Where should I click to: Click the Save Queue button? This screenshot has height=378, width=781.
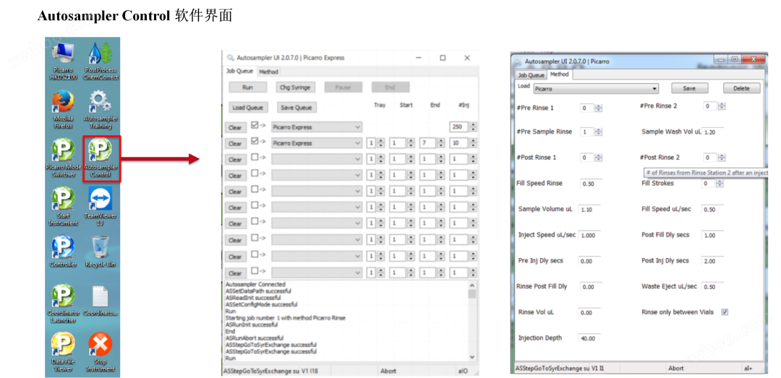296,108
